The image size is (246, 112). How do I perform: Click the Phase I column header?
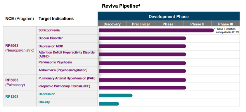(x=169, y=24)
